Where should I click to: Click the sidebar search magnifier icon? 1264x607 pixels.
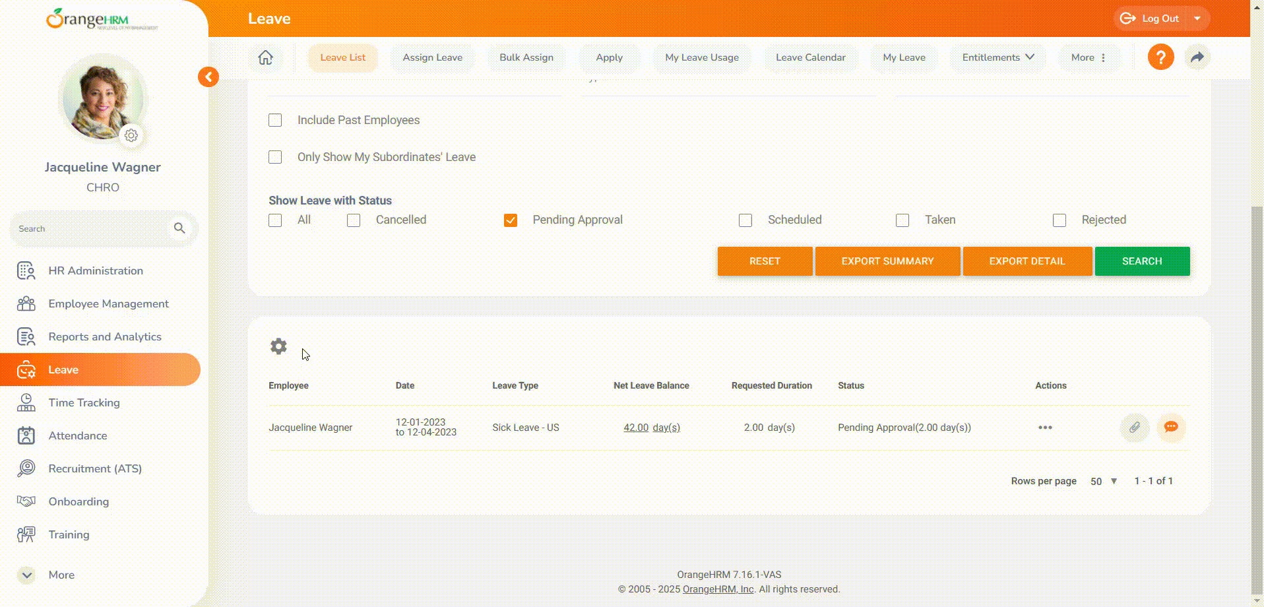point(179,228)
